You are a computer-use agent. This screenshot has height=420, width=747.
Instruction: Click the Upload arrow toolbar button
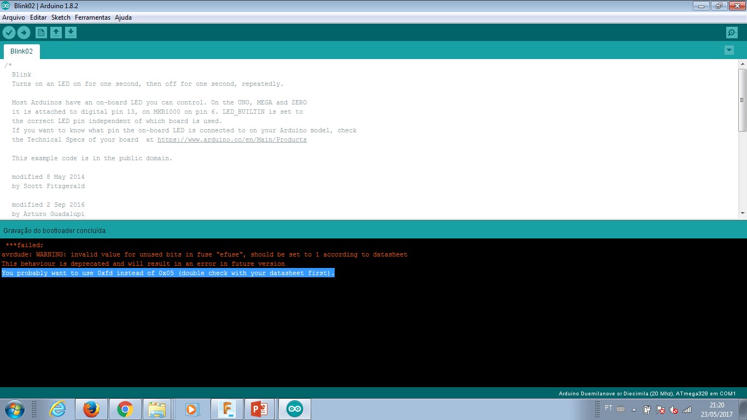click(24, 33)
